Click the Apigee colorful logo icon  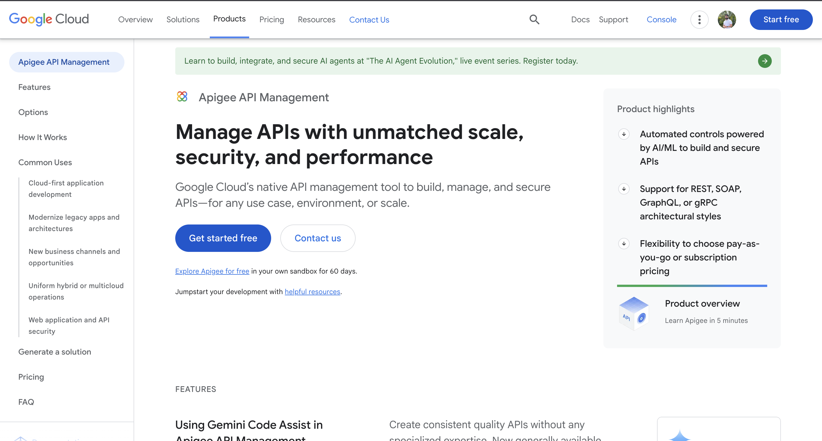(182, 97)
